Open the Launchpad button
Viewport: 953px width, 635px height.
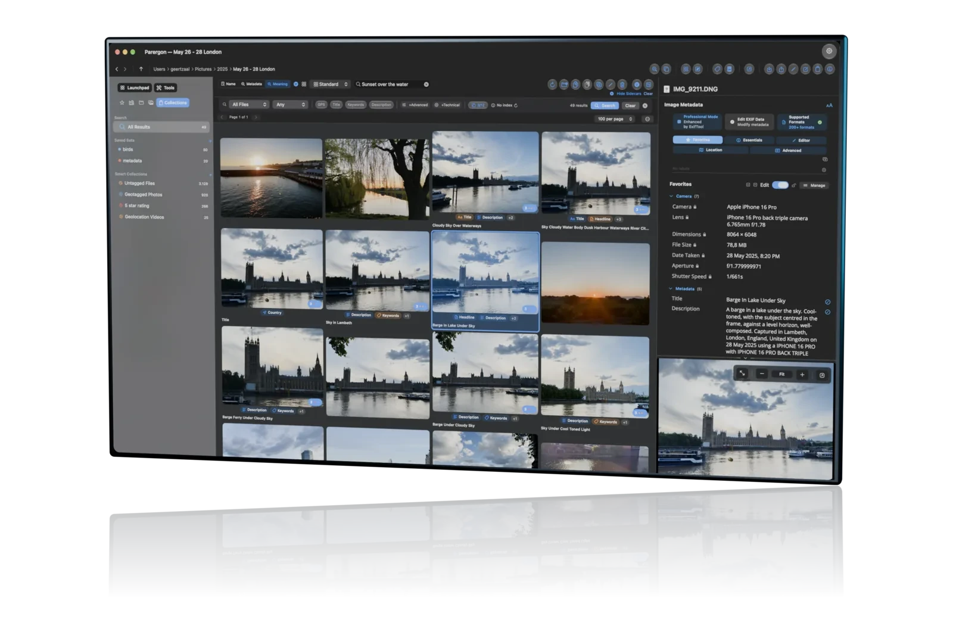click(x=135, y=88)
